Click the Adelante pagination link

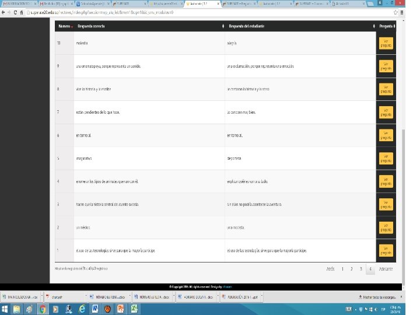click(x=386, y=269)
